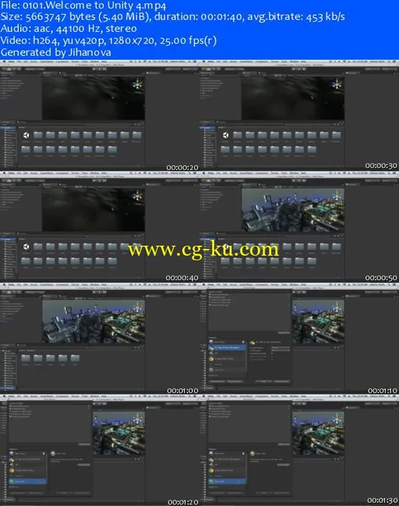Click the dark scene view in the 00:00:30 frame

click(293, 98)
